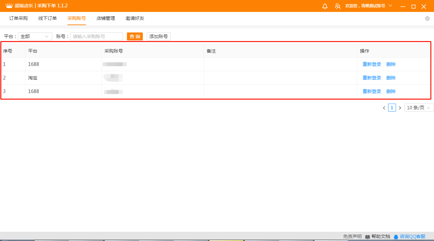Focus the 采购账号 search input field
This screenshot has width=434, height=241.
pyautogui.click(x=97, y=36)
